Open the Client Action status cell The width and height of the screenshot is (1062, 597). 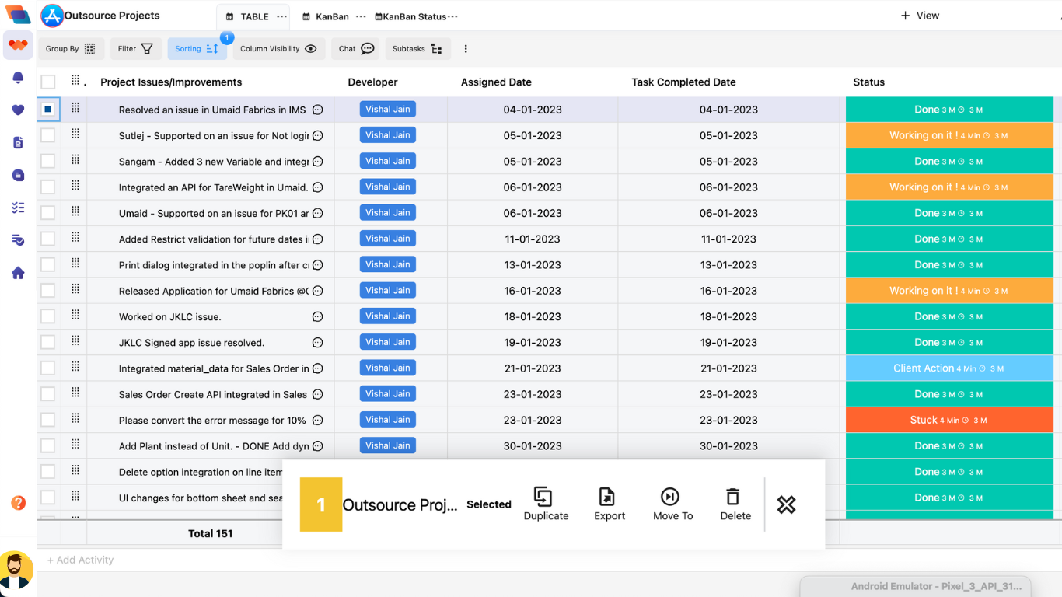[x=949, y=368]
